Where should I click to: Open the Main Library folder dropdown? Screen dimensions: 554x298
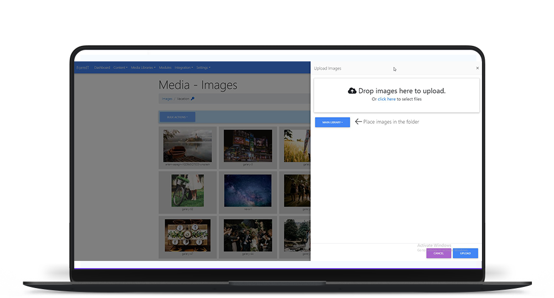(x=332, y=122)
